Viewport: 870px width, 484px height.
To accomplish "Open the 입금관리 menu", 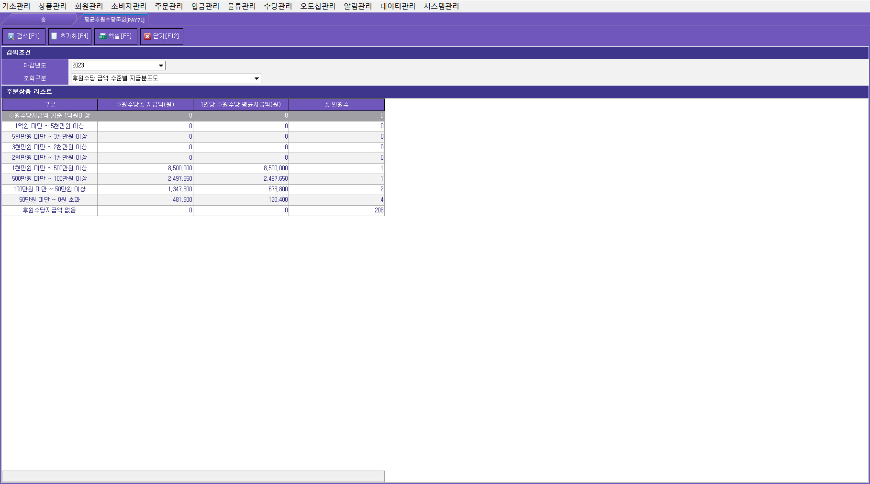I will click(205, 6).
